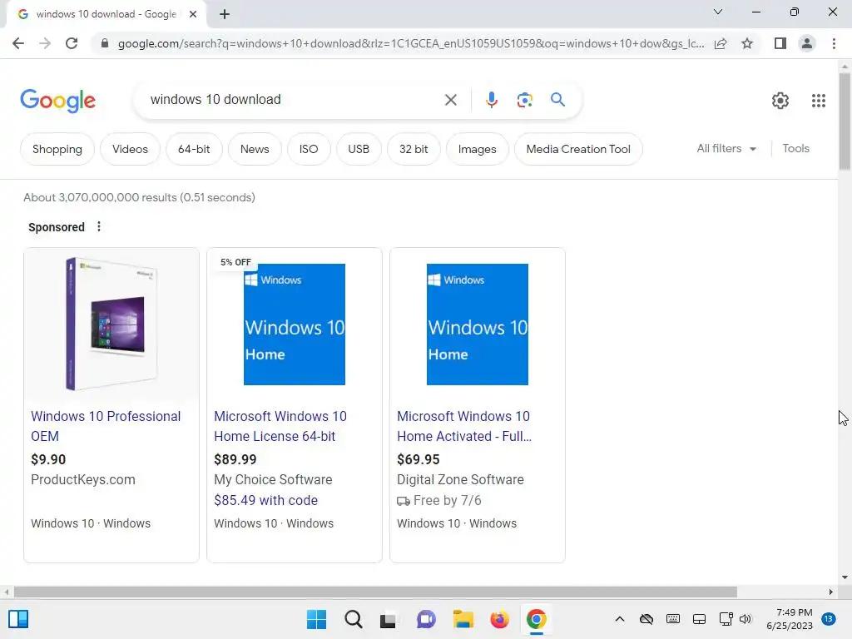Click the My Choice Software seller name
852x639 pixels.
273,479
